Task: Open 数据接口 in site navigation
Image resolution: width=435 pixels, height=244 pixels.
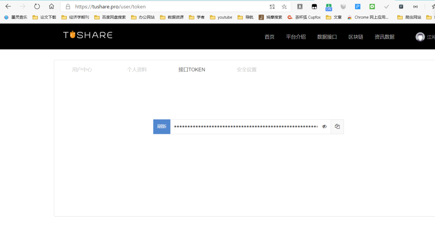Action: pos(327,37)
